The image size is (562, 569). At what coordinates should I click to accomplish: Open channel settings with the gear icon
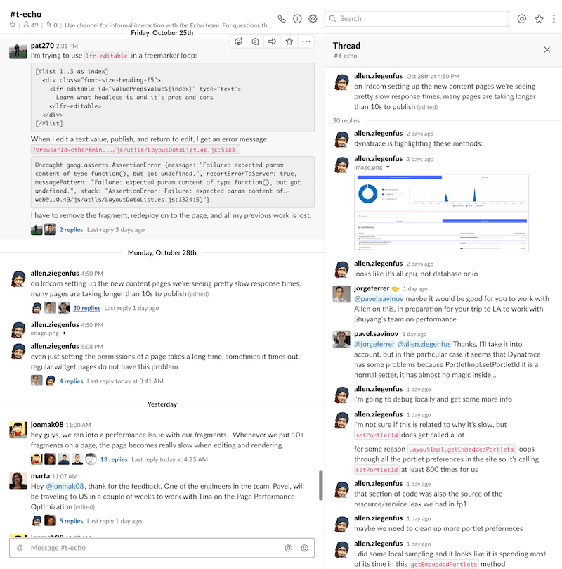[x=313, y=19]
